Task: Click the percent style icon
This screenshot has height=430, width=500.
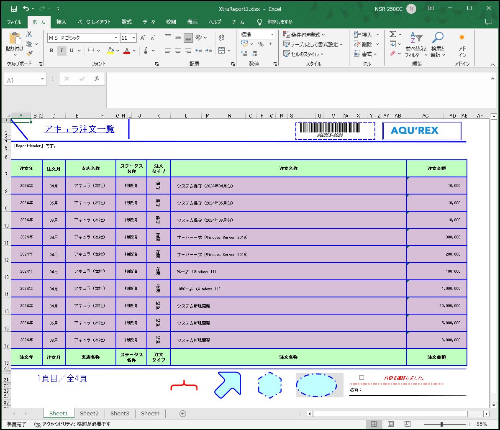Action: tap(261, 44)
